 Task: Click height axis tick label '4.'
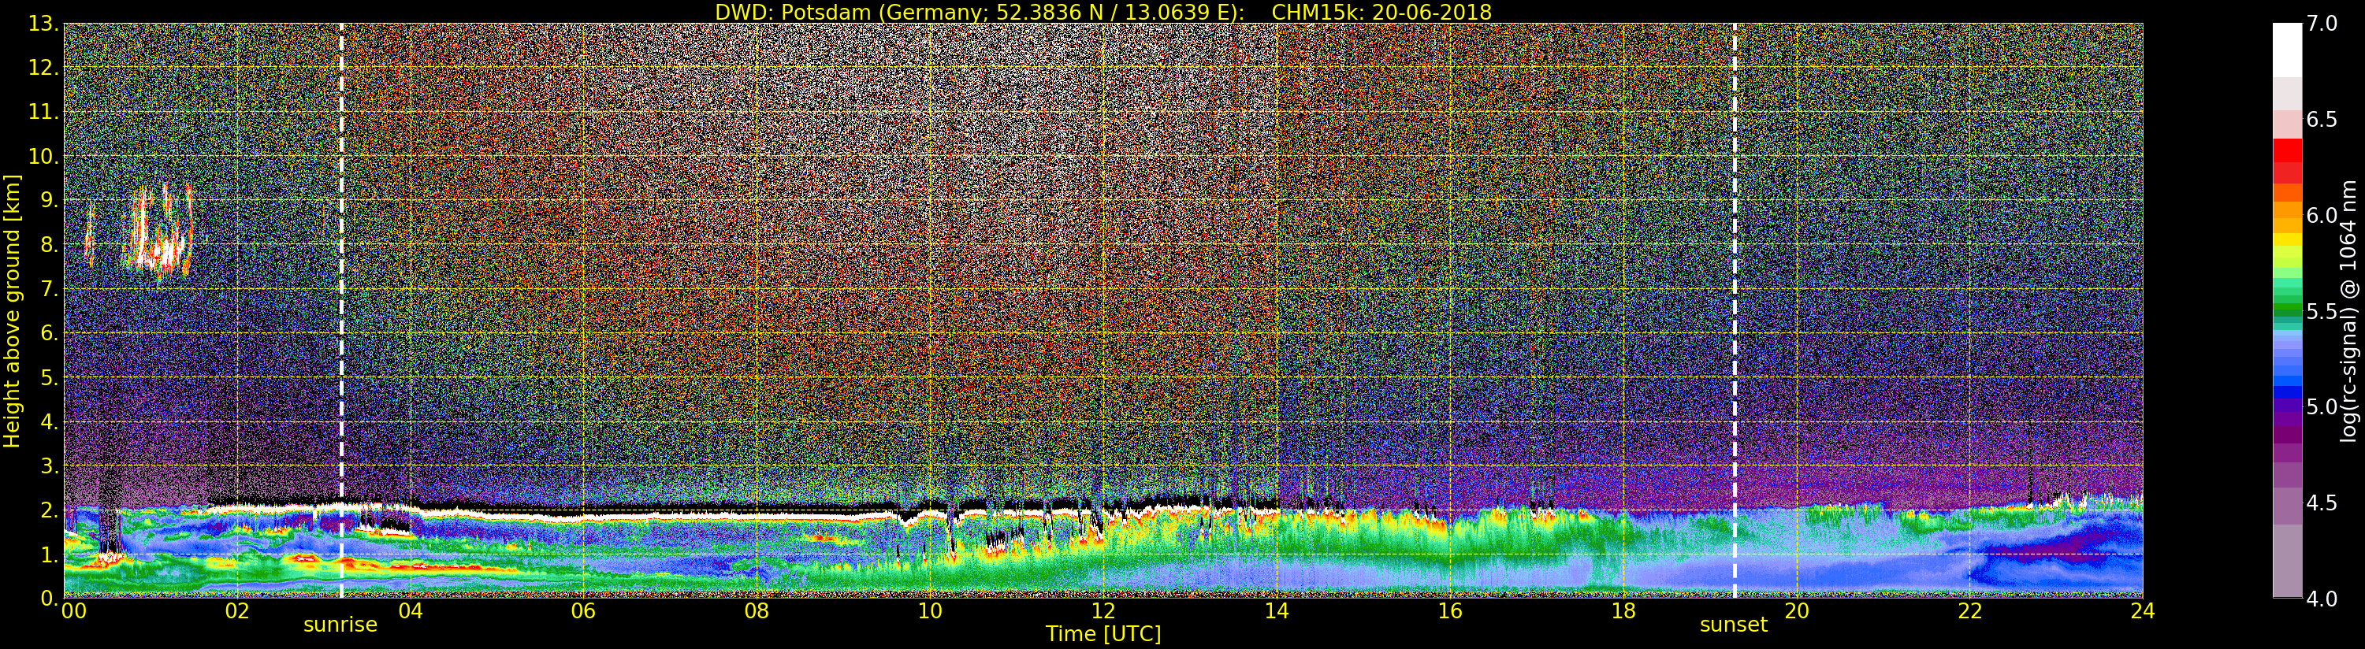(x=50, y=421)
